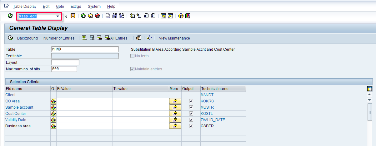Toggle Output checkbox for GSBER
Viewport: 376px width, 146px height.
(x=191, y=126)
